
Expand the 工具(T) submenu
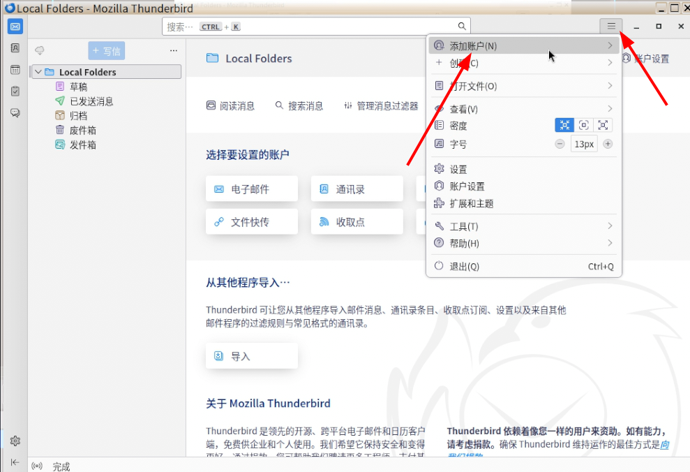point(524,226)
